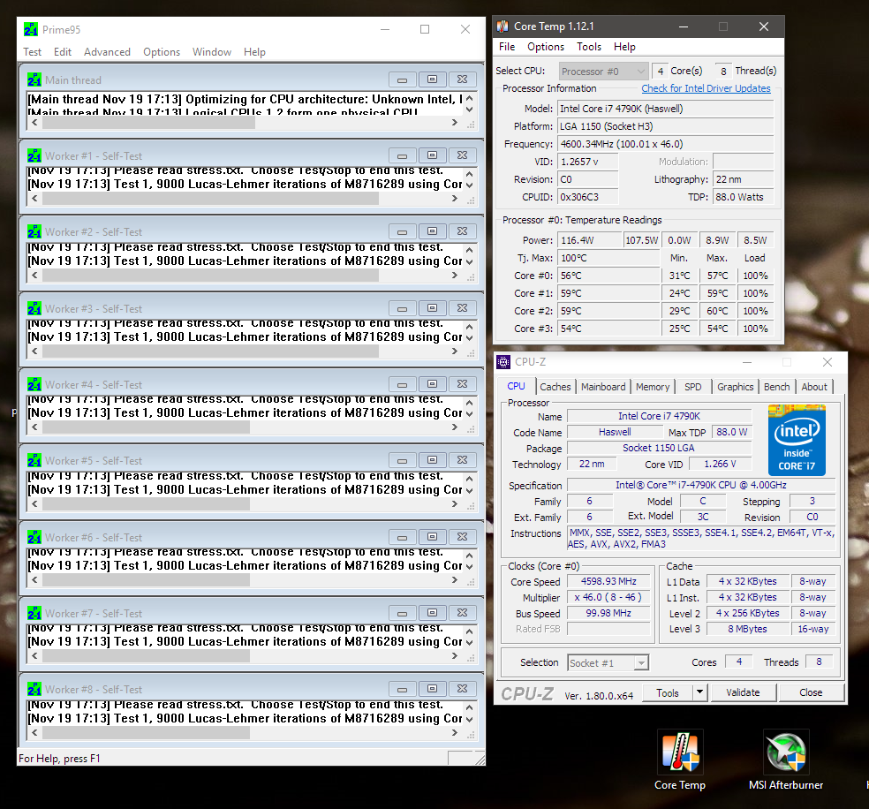Click the CPU-Z Specification value text
The height and width of the screenshot is (809, 869).
coord(701,485)
